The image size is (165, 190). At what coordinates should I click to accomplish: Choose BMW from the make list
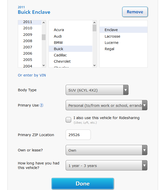pos(70,43)
